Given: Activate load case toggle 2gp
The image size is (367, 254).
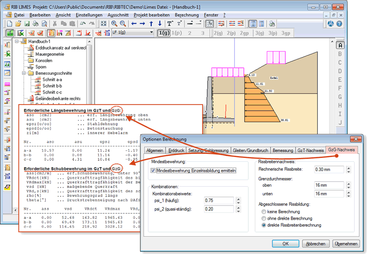Looking at the screenshot, I should click(x=244, y=33).
